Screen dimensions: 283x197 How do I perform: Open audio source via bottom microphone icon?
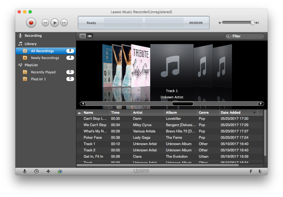[x=25, y=171]
